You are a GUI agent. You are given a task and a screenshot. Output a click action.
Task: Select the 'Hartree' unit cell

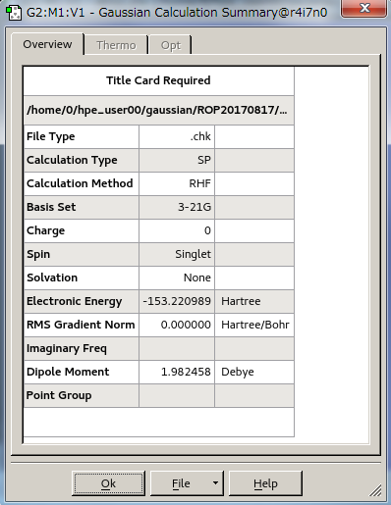(254, 301)
